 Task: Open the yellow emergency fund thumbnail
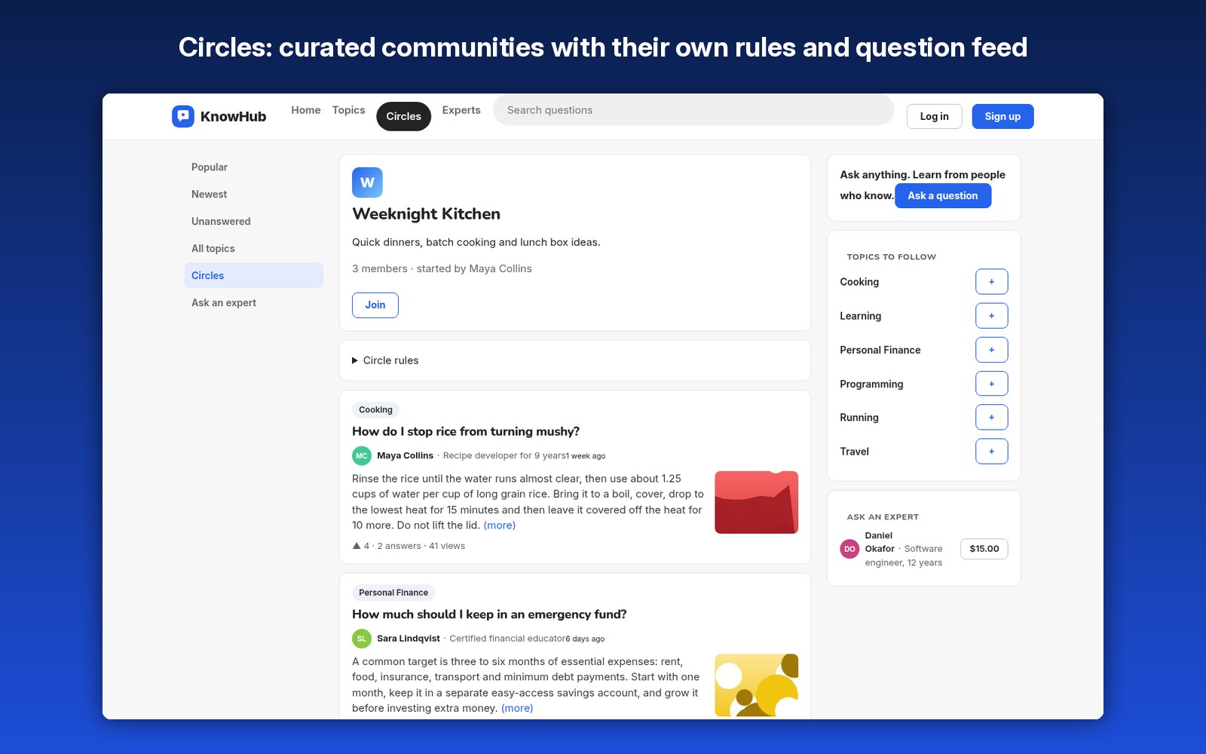(756, 685)
